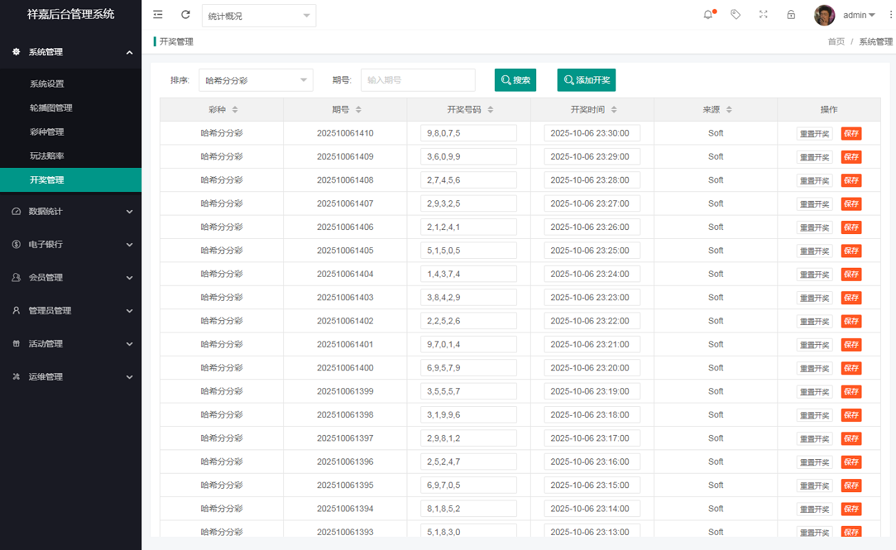
Task: Click the 搜索 search button
Action: point(515,80)
